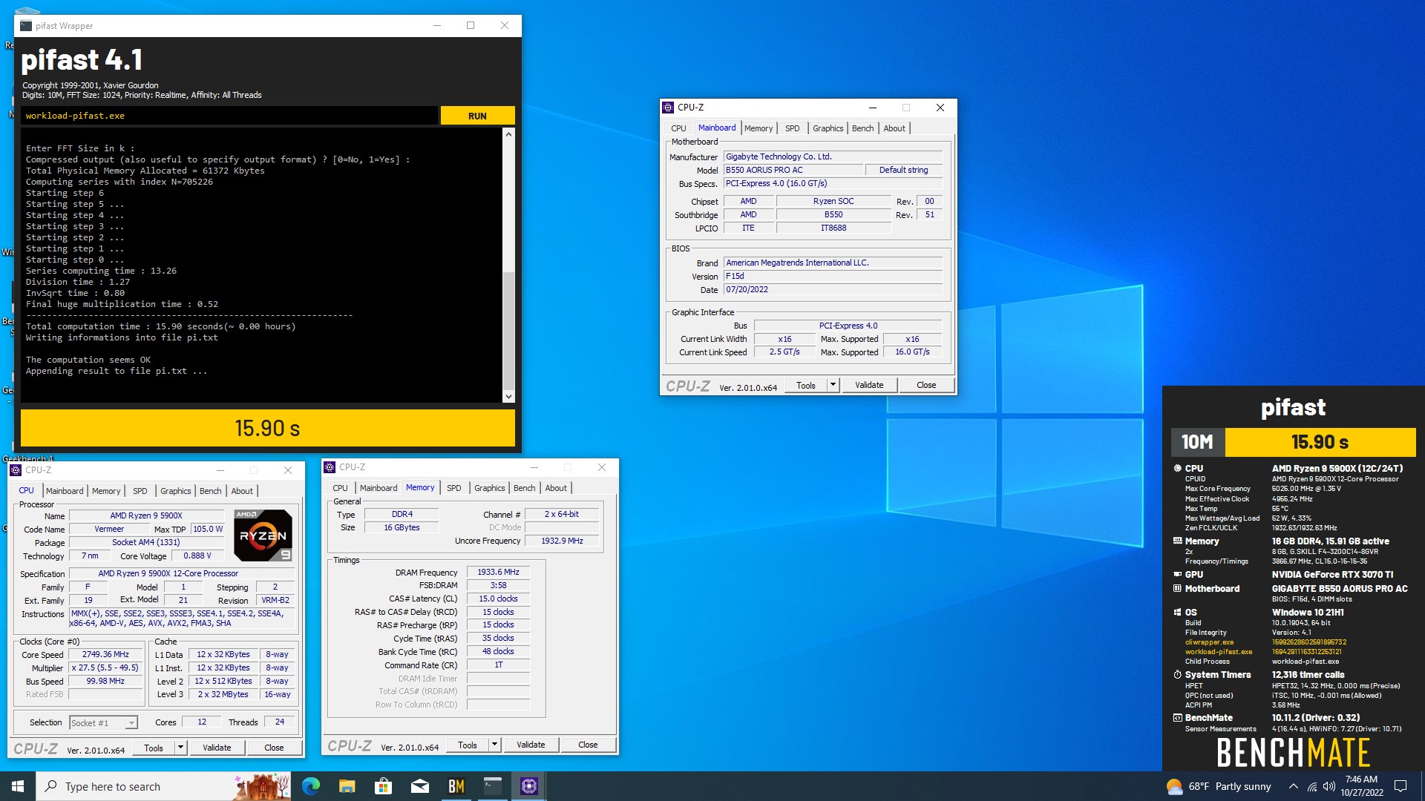Click CPU-Z title bar icon of Memory window
Viewport: 1425px width, 801px height.
(x=330, y=467)
